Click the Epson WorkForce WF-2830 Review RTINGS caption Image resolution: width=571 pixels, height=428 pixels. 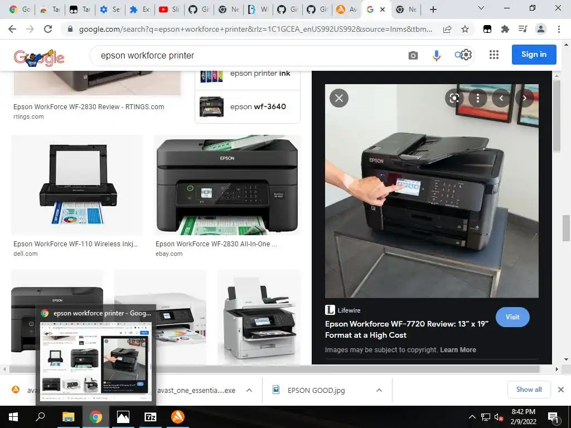[89, 107]
